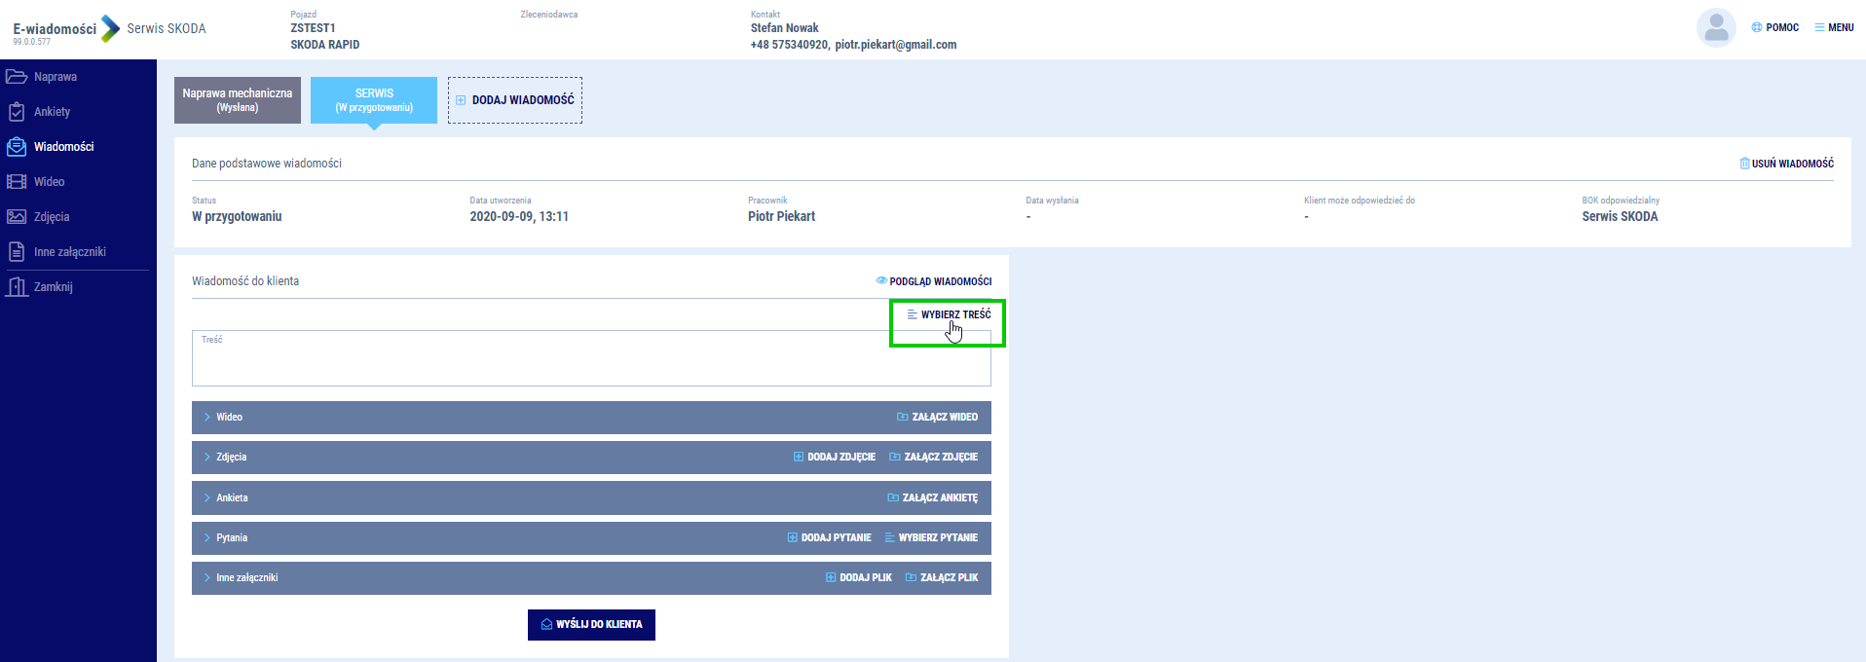Image resolution: width=1866 pixels, height=662 pixels.
Task: Click trash icon to delete message
Action: click(x=1744, y=164)
